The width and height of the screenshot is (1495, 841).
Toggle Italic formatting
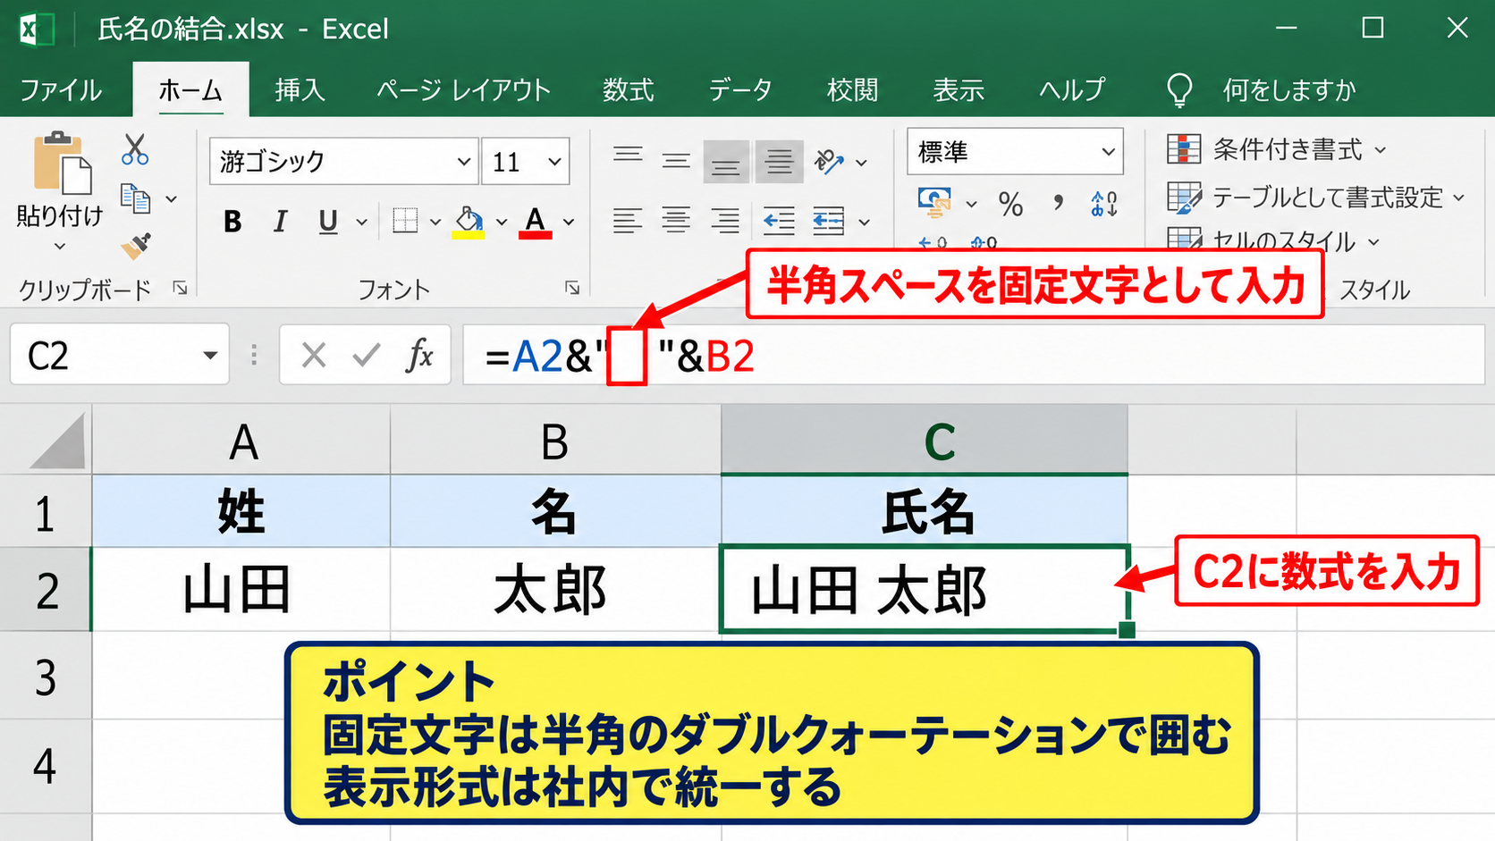[281, 221]
